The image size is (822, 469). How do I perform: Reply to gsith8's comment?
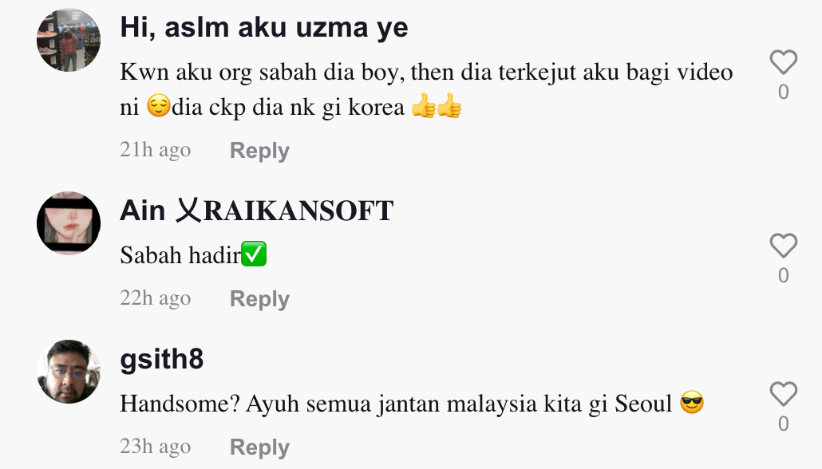tap(259, 447)
